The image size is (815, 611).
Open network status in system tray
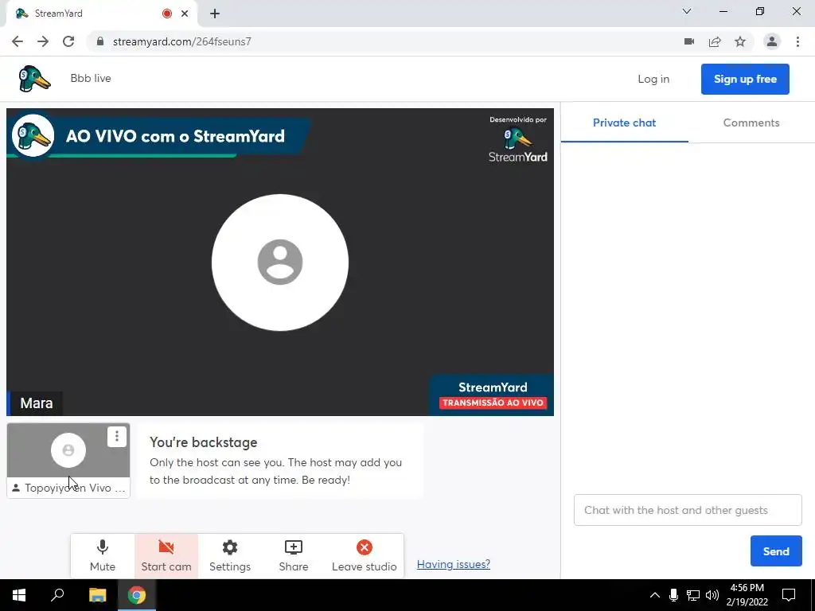(693, 595)
